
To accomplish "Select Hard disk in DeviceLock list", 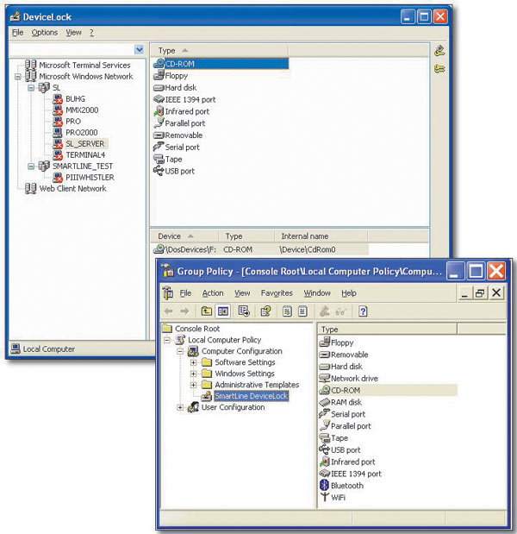I will (x=175, y=87).
